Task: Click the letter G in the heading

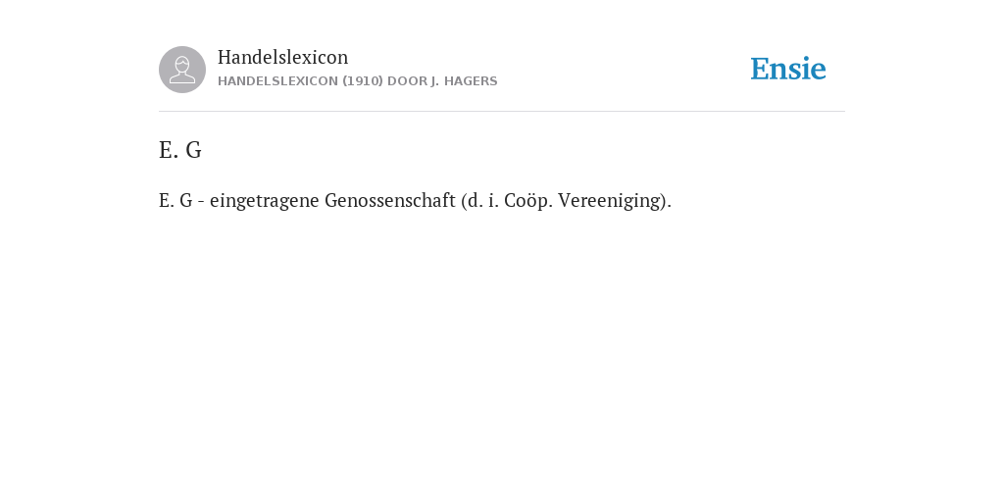Action: [194, 150]
